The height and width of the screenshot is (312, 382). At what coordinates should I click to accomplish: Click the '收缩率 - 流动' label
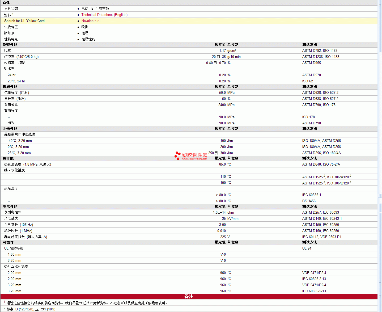point(15,63)
